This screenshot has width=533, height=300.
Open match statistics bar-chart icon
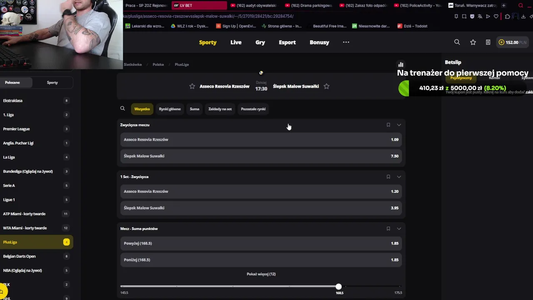(x=401, y=65)
